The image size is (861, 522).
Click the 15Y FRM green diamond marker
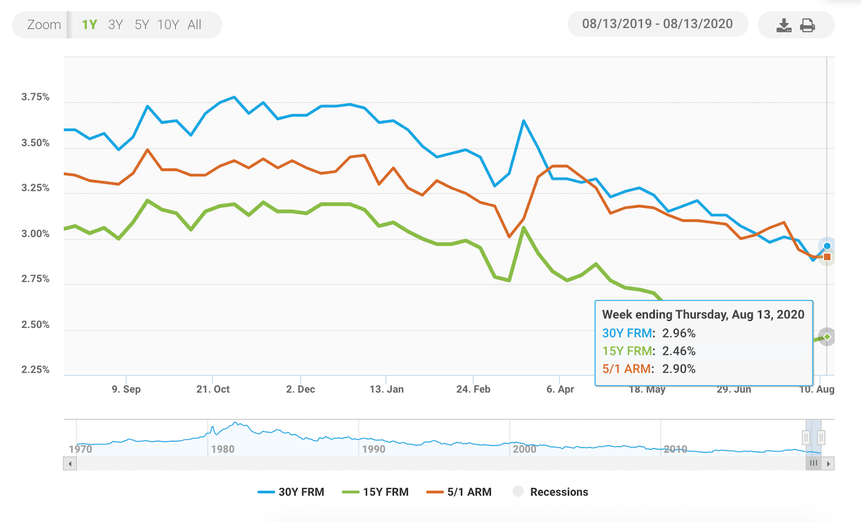coord(827,337)
